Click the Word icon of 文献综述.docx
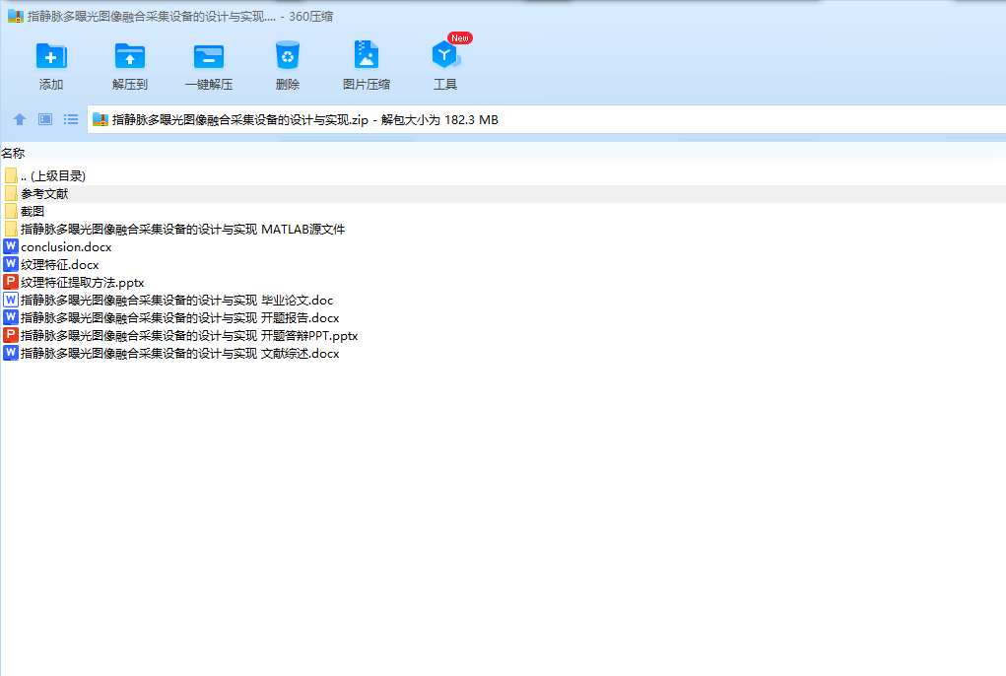1006x676 pixels. tap(11, 353)
